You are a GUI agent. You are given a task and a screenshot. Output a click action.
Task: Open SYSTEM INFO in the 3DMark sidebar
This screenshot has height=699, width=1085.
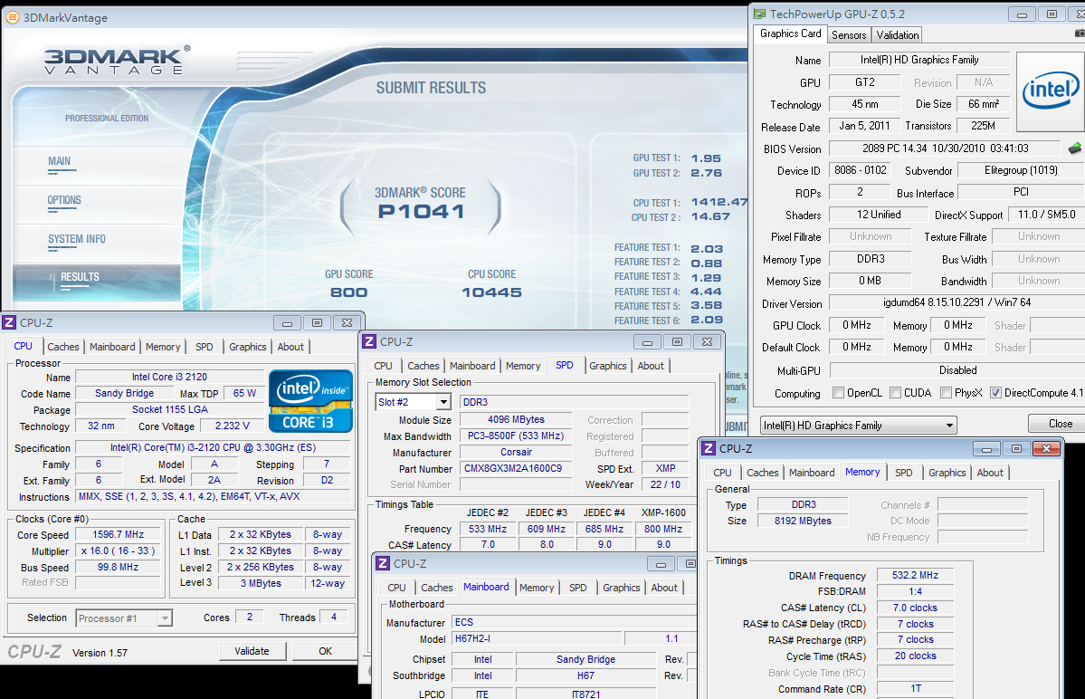click(77, 239)
